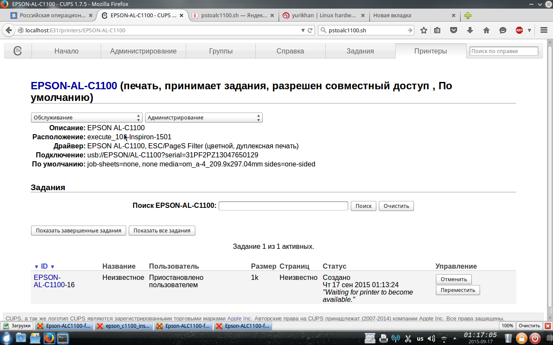The height and width of the screenshot is (345, 553).
Task: Click Показать завершенные задания
Action: point(79,230)
